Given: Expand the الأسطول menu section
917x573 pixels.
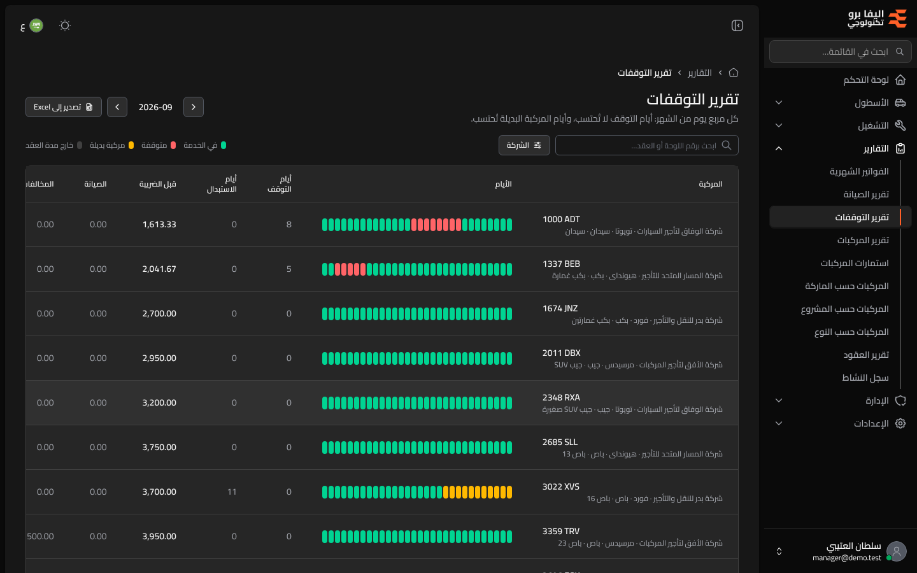Looking at the screenshot, I should (x=779, y=103).
